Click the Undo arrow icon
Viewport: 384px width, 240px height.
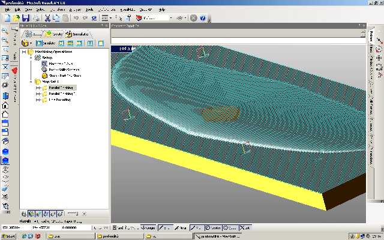76,19
